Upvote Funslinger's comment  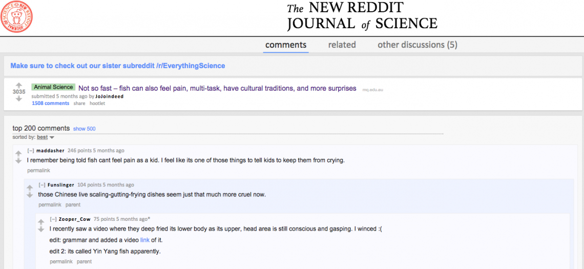click(30, 188)
